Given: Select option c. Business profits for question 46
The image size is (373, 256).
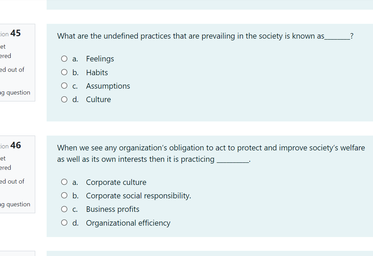Looking at the screenshot, I should click(64, 209).
